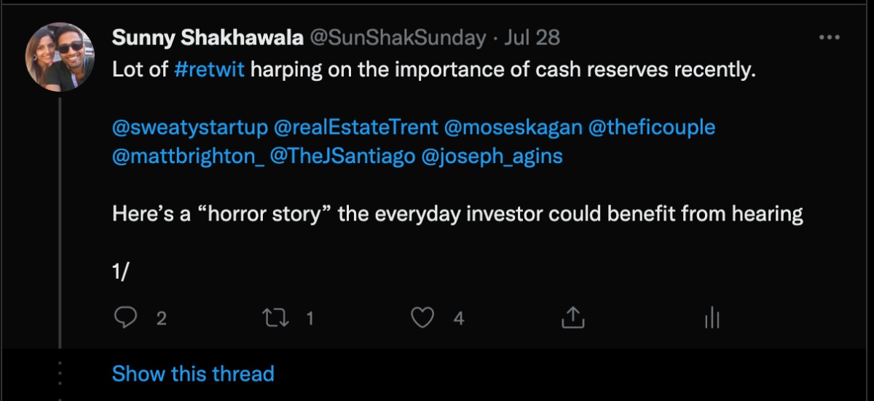View tweet analytics bar chart icon
874x401 pixels.
[x=712, y=317]
